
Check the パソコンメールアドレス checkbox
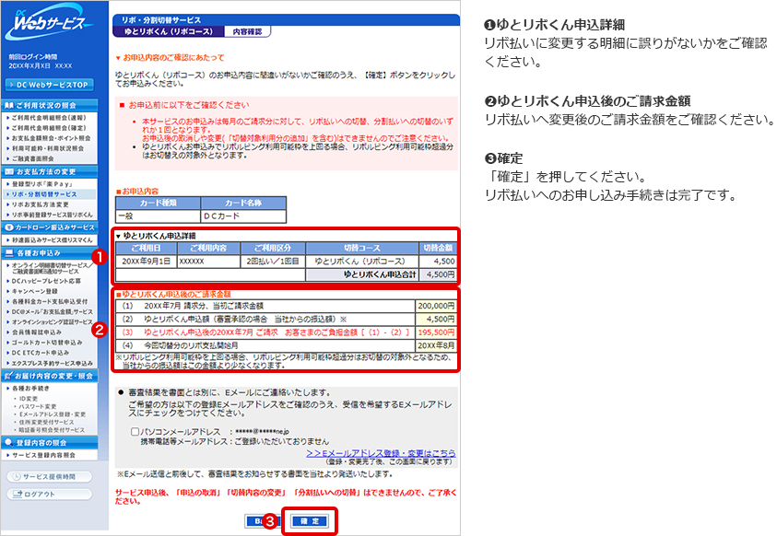[x=135, y=430]
